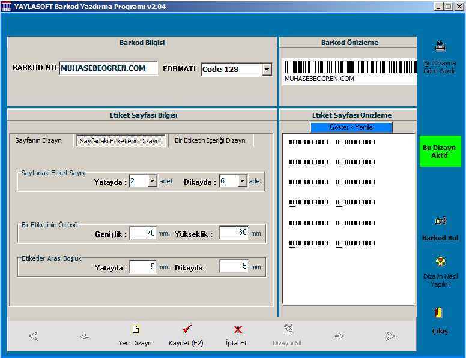Image resolution: width=466 pixels, height=358 pixels.
Task: Jump to the last design with large right arrow
Action: pyautogui.click(x=390, y=336)
